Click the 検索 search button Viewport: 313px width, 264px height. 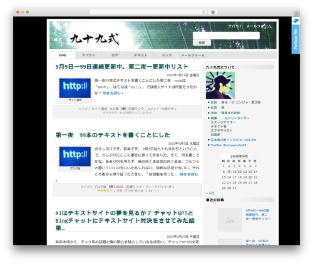coord(202,42)
